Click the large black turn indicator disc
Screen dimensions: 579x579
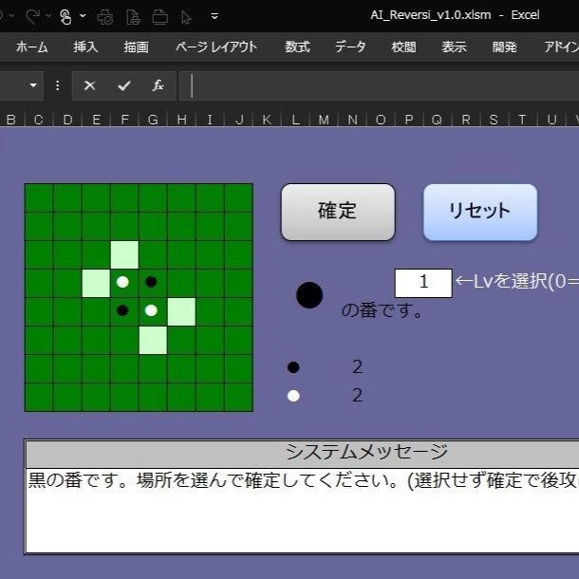[309, 295]
